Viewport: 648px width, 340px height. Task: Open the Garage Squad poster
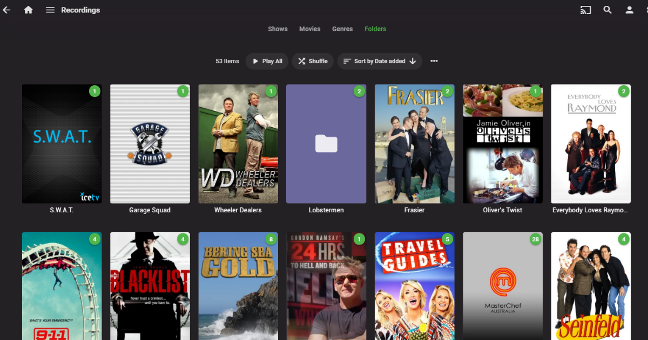pyautogui.click(x=150, y=144)
